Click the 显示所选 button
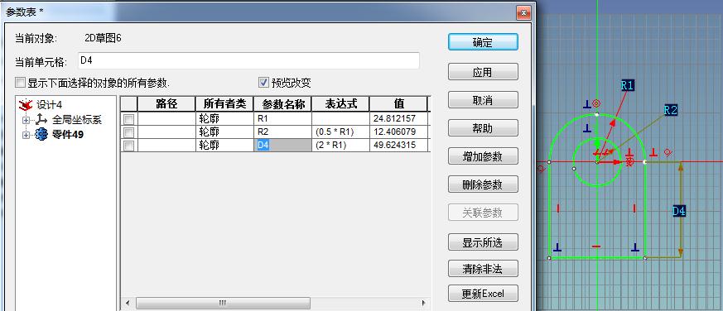The width and height of the screenshot is (723, 311). tap(483, 242)
